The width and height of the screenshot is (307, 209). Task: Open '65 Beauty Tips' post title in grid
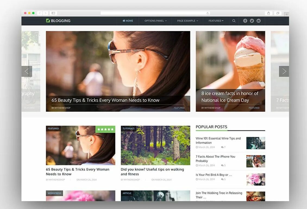coord(77,172)
